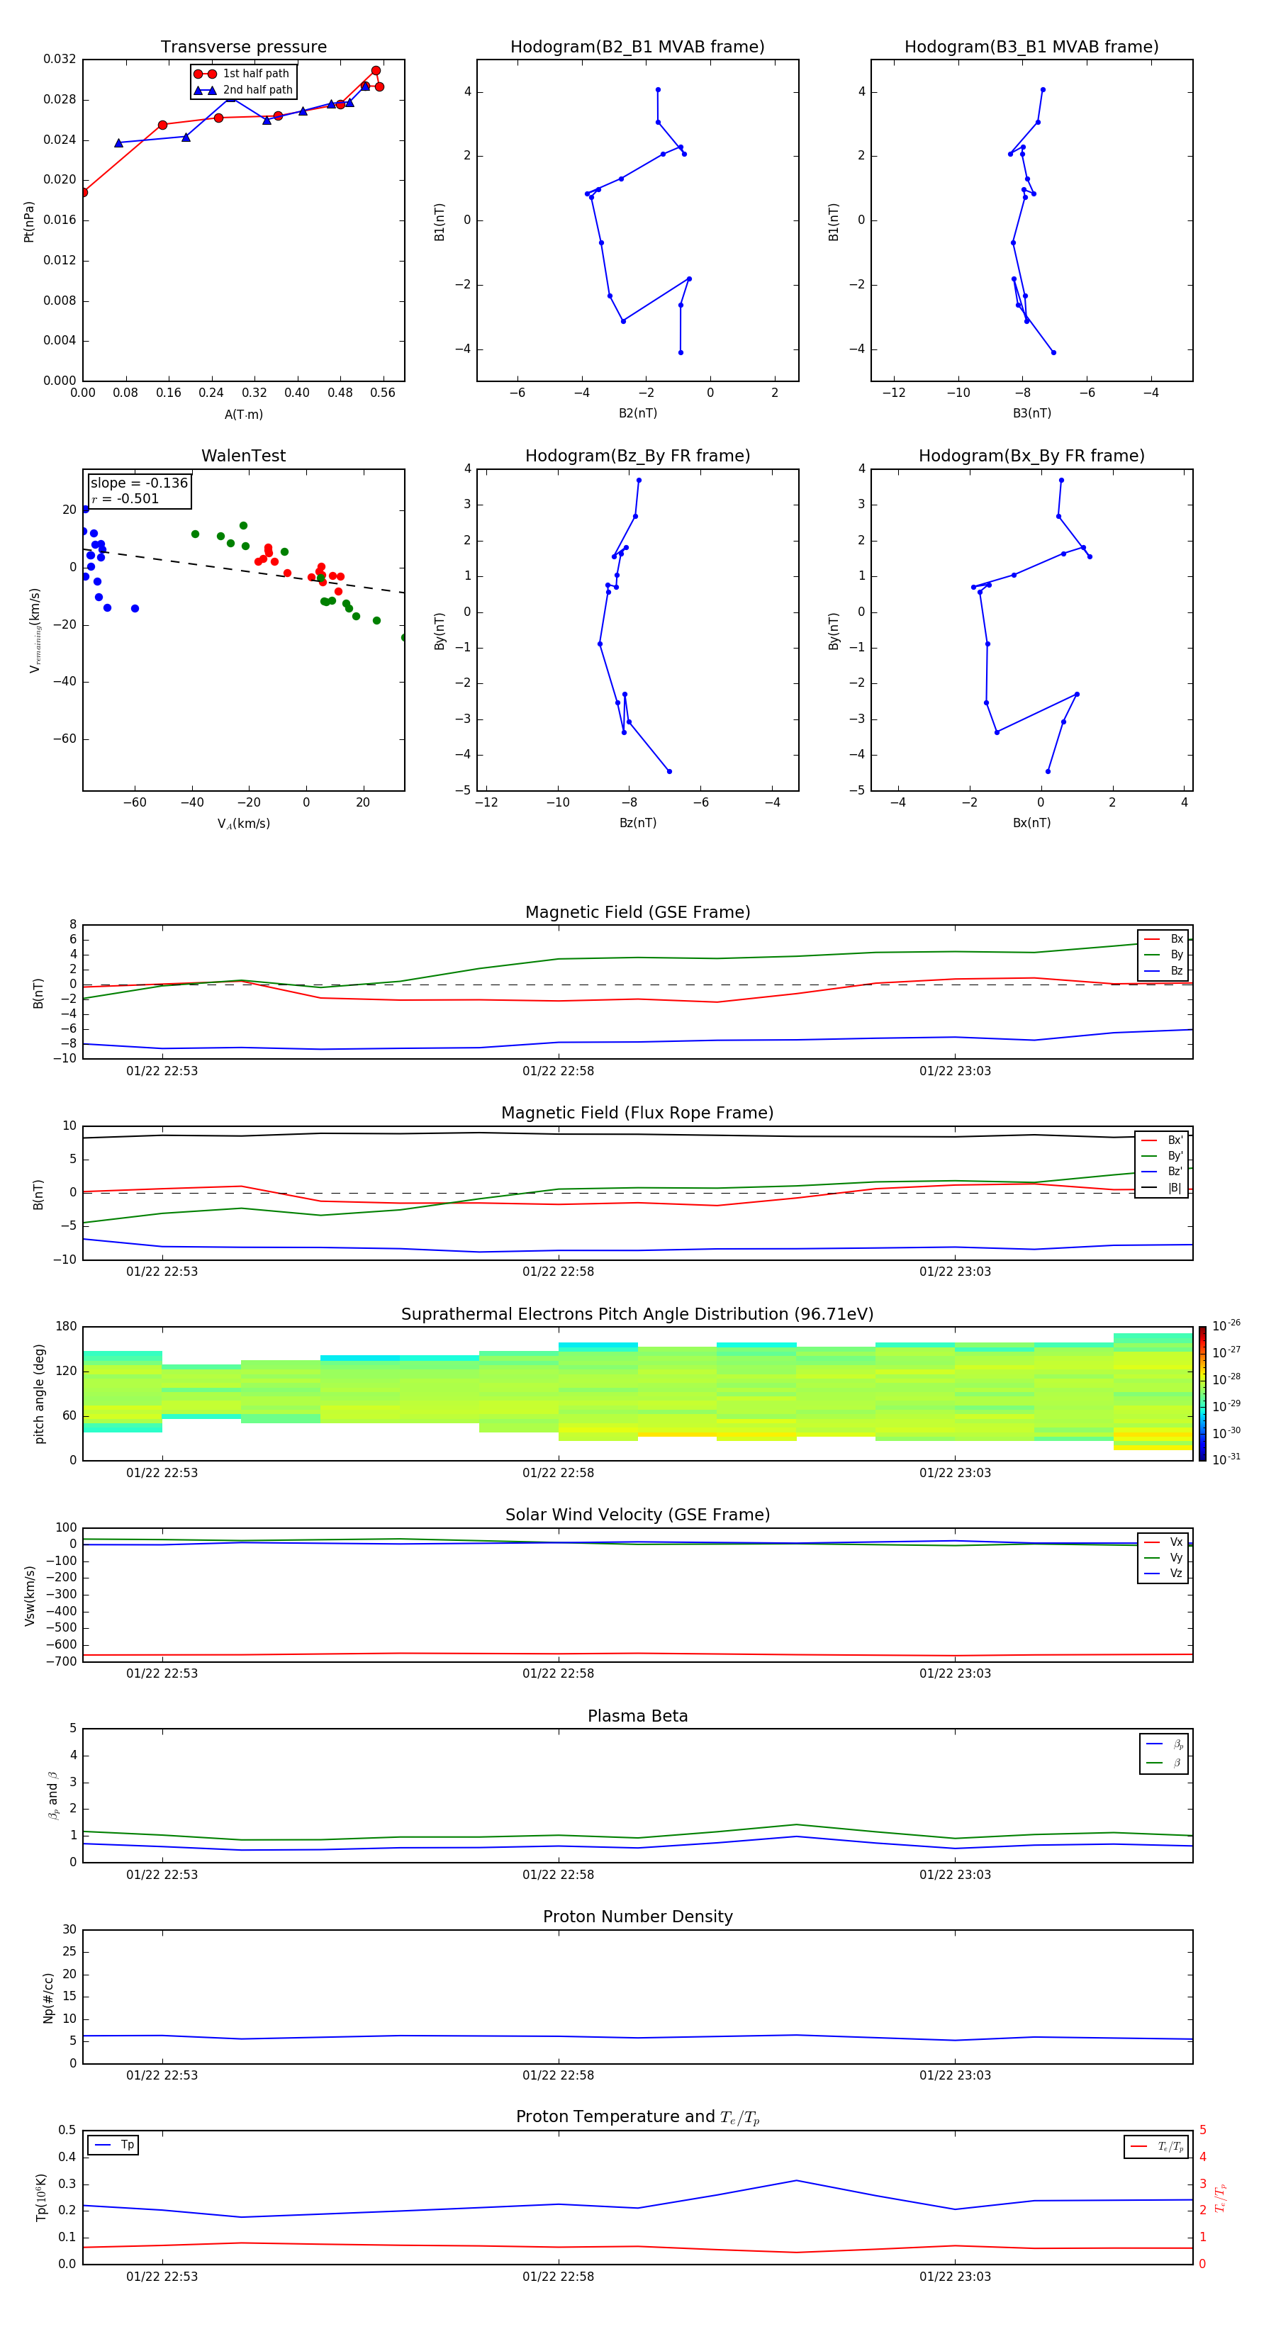
Task: Select the By entry in GSE magnetic field legend
Action: click(1163, 955)
